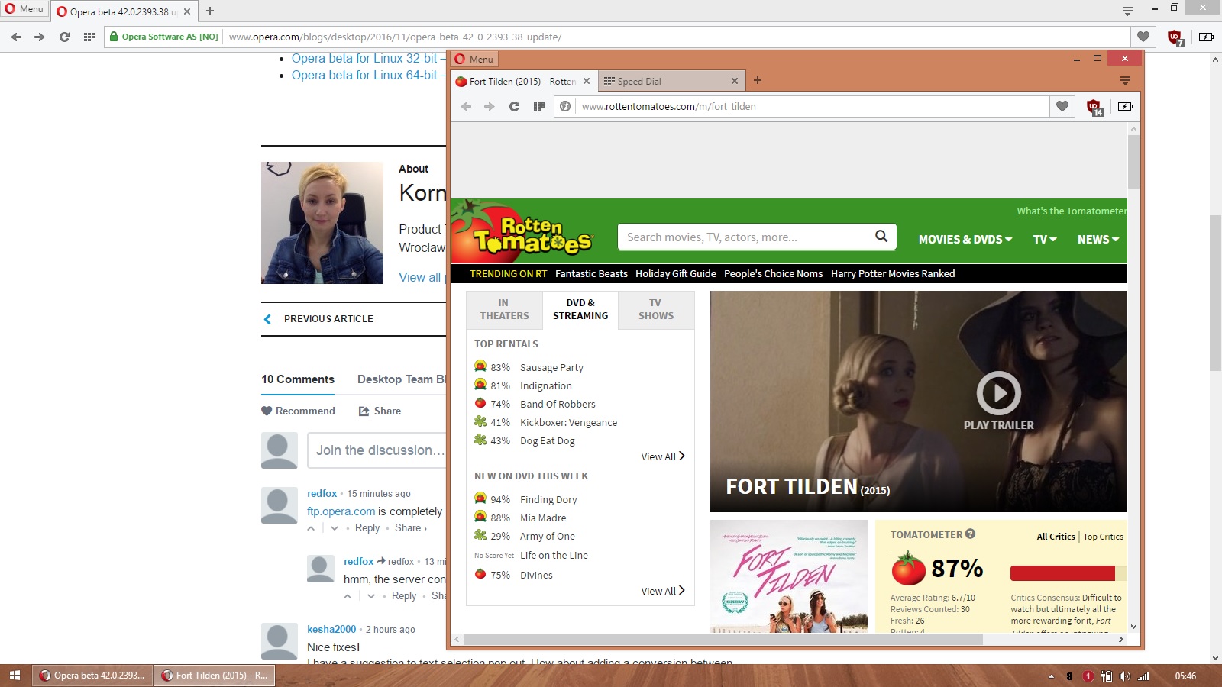Click battery saver icon in front window

tap(1125, 106)
